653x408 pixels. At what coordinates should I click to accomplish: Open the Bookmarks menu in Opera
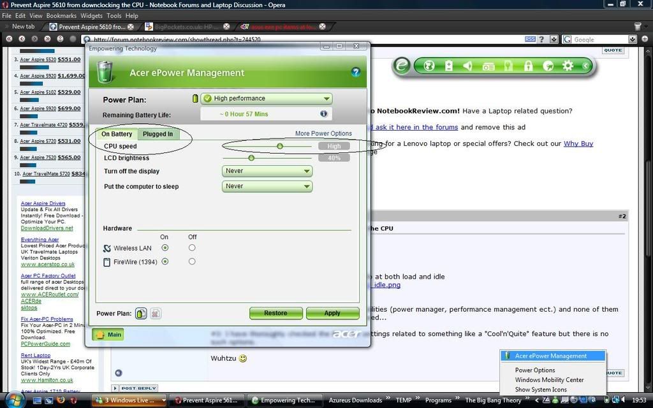pyautogui.click(x=61, y=15)
